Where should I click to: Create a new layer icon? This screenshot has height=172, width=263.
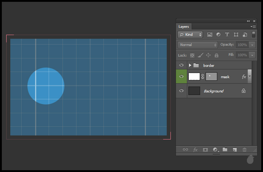click(235, 149)
